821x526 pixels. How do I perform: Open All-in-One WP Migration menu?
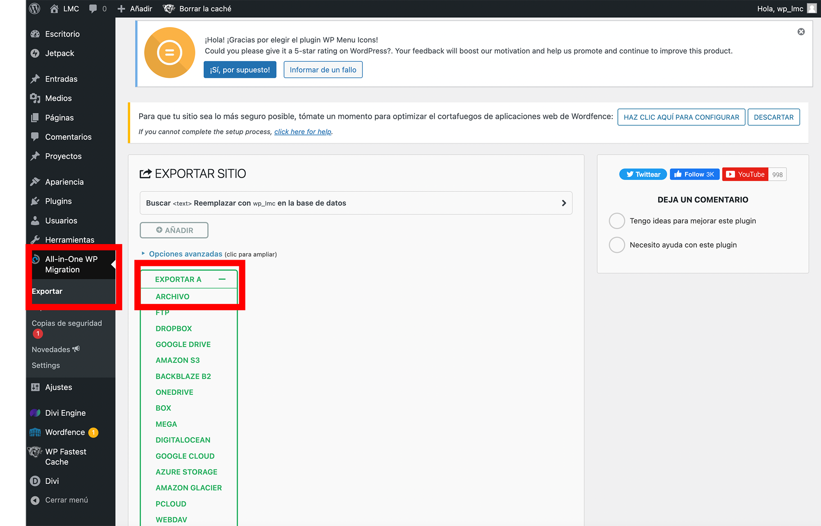click(x=71, y=264)
